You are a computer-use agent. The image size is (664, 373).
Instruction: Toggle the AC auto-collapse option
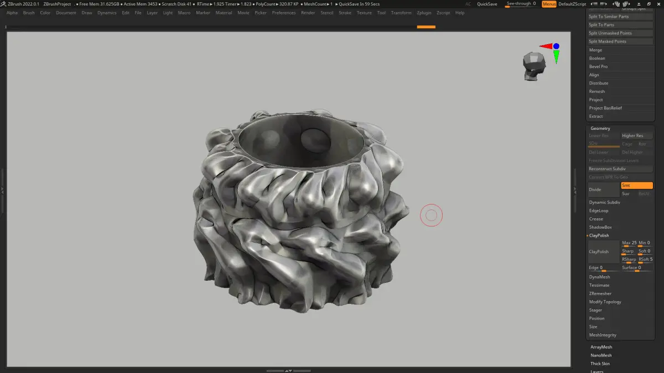[468, 4]
